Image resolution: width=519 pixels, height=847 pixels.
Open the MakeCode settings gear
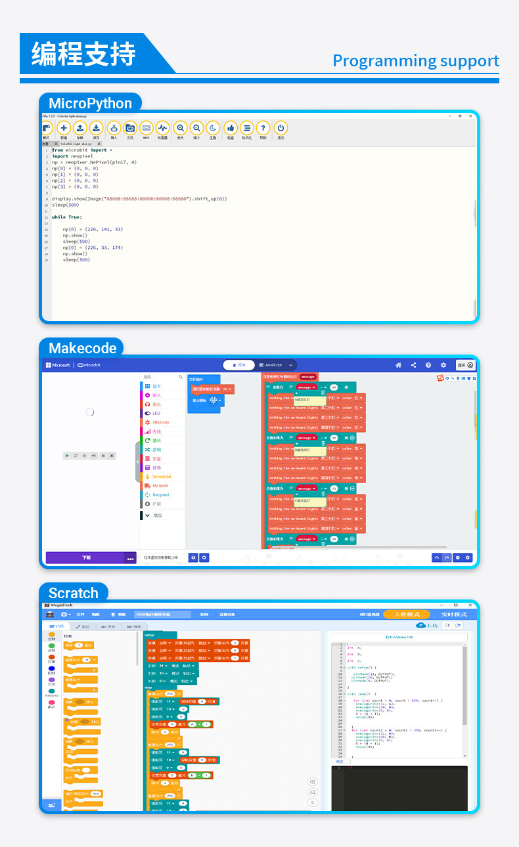(x=443, y=365)
